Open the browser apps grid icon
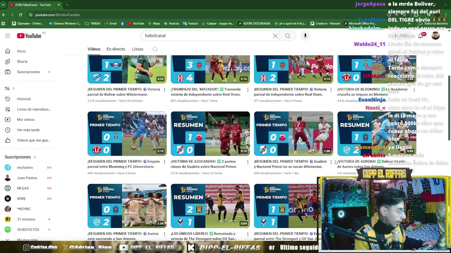The height and width of the screenshot is (253, 451). (x=3, y=24)
